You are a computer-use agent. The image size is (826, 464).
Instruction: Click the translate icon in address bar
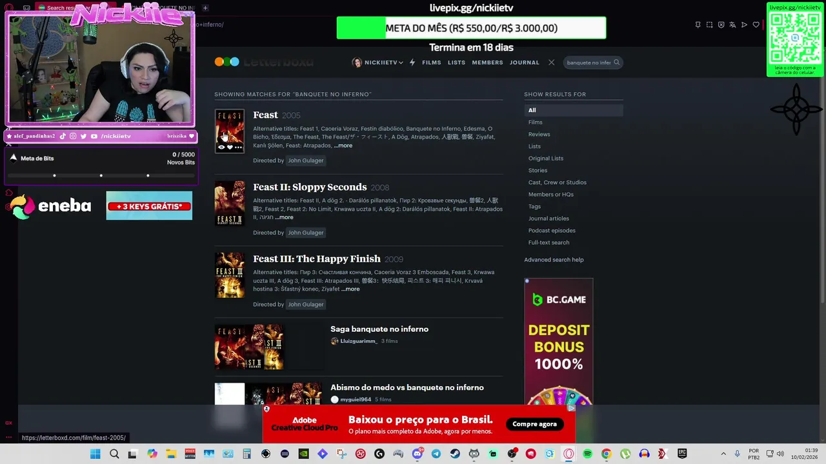[x=732, y=25]
